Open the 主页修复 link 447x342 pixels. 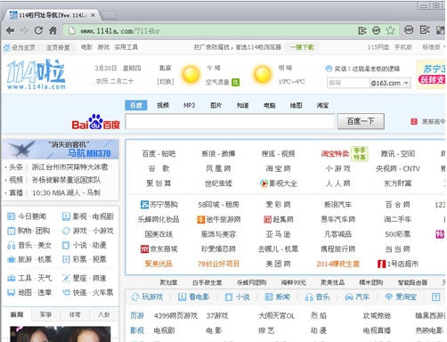click(x=58, y=47)
